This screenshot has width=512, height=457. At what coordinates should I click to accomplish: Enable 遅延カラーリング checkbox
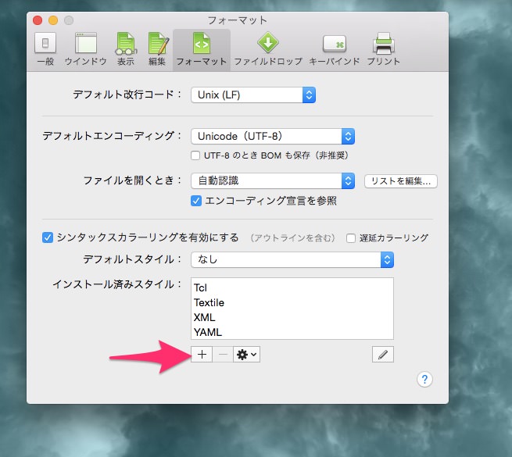click(351, 238)
